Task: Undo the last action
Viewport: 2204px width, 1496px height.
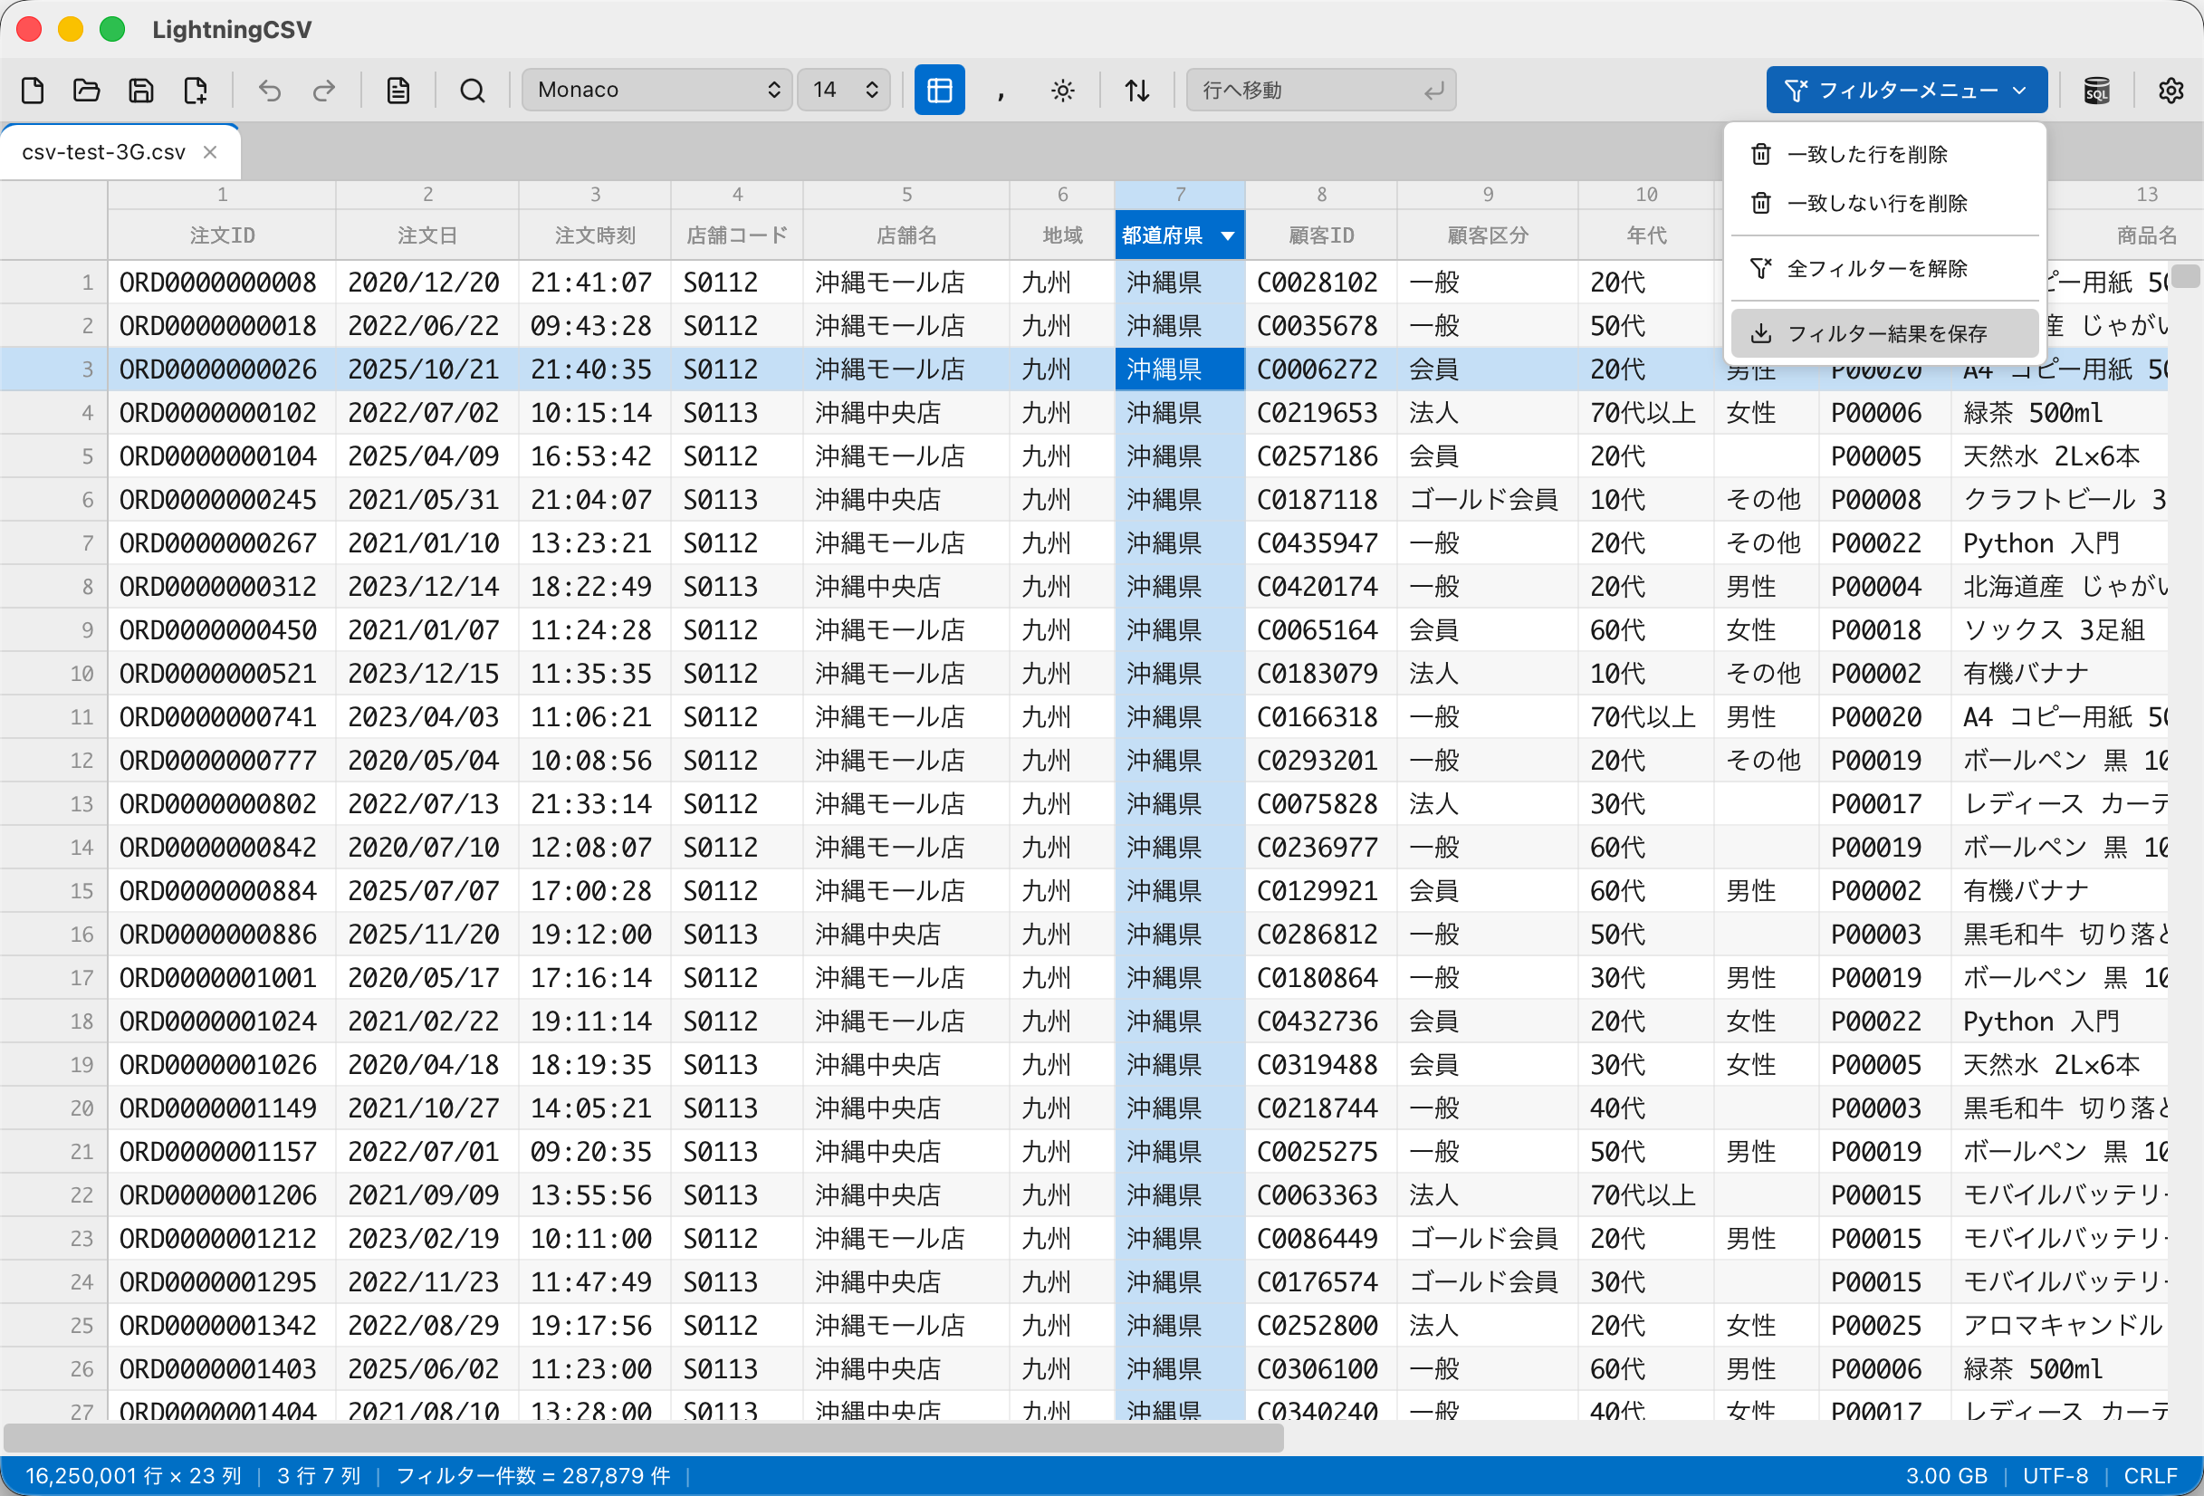Action: pos(270,91)
